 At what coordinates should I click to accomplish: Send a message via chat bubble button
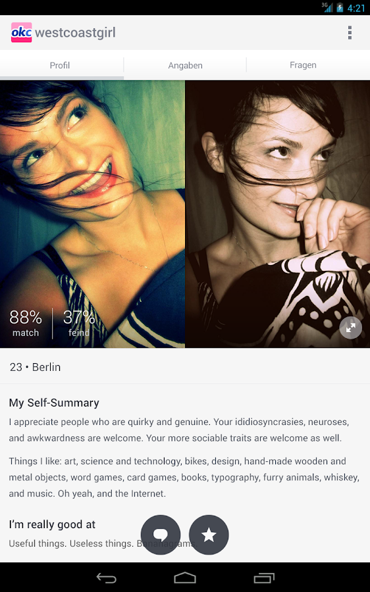coord(161,535)
